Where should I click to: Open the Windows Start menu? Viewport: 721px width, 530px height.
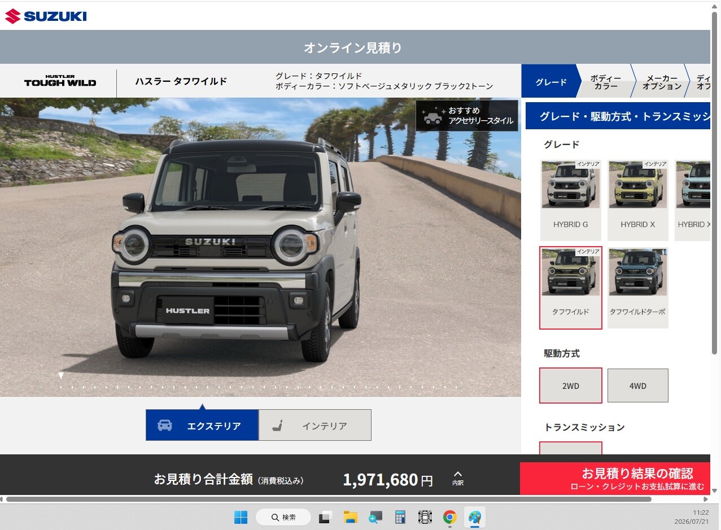[241, 517]
